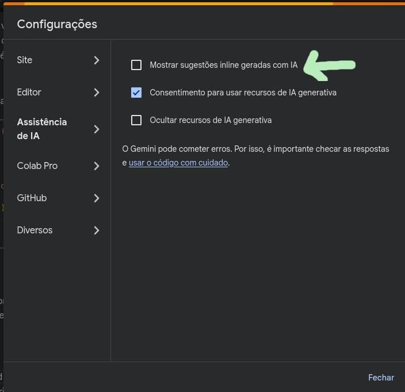405x392 pixels.
Task: Click the chevron next to Assistência de IA
Action: pyautogui.click(x=97, y=129)
